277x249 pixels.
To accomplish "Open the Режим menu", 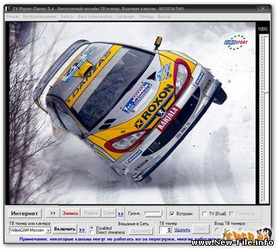I will tap(12, 17).
